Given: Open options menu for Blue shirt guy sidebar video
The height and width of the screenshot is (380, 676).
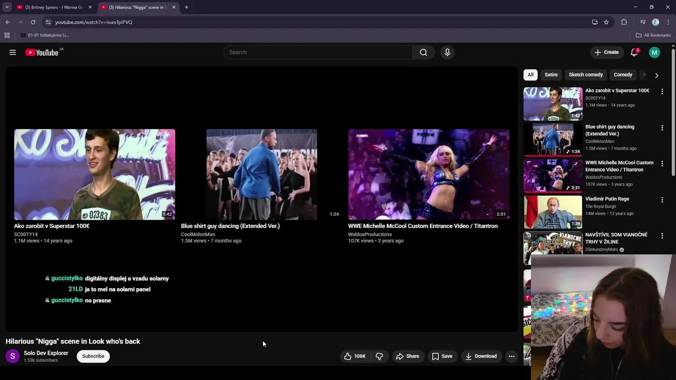Looking at the screenshot, I should (x=662, y=128).
